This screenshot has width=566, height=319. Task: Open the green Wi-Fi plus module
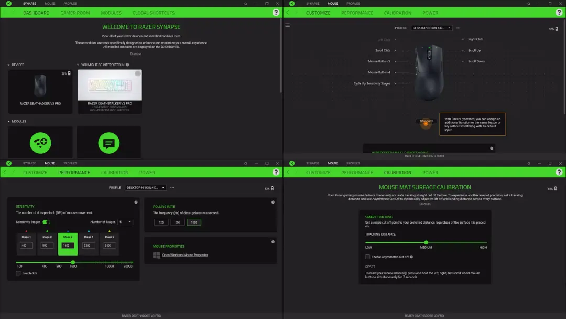coord(40,143)
